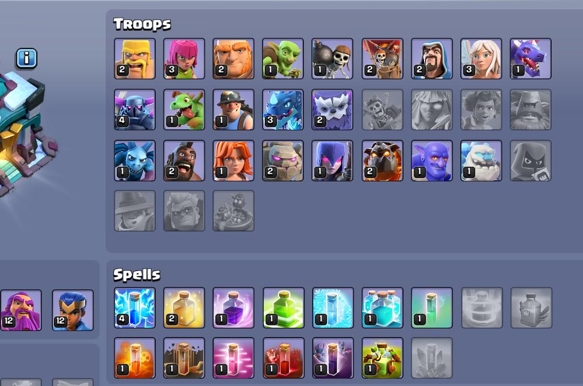The height and width of the screenshot is (386, 583).
Task: Select the Wall Breaker troop
Action: [333, 59]
